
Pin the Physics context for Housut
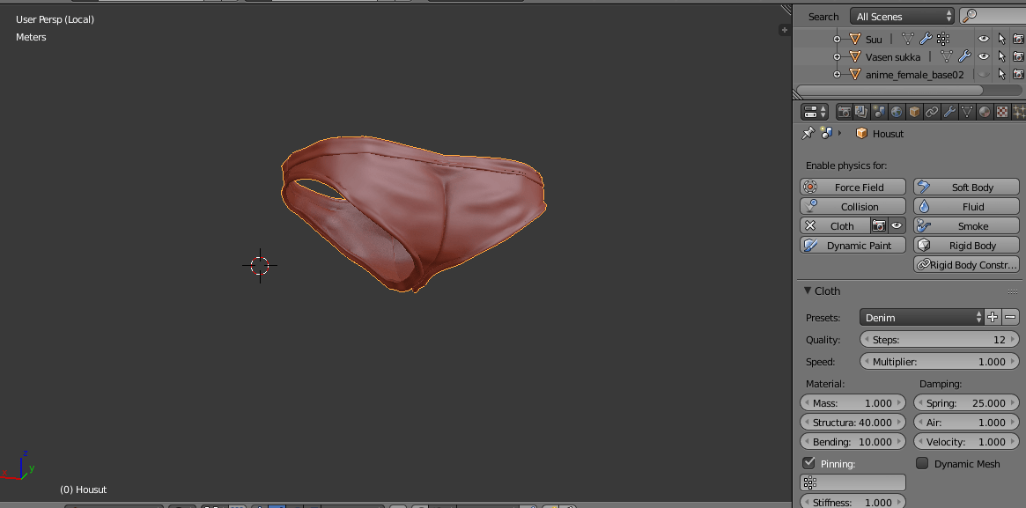point(807,133)
